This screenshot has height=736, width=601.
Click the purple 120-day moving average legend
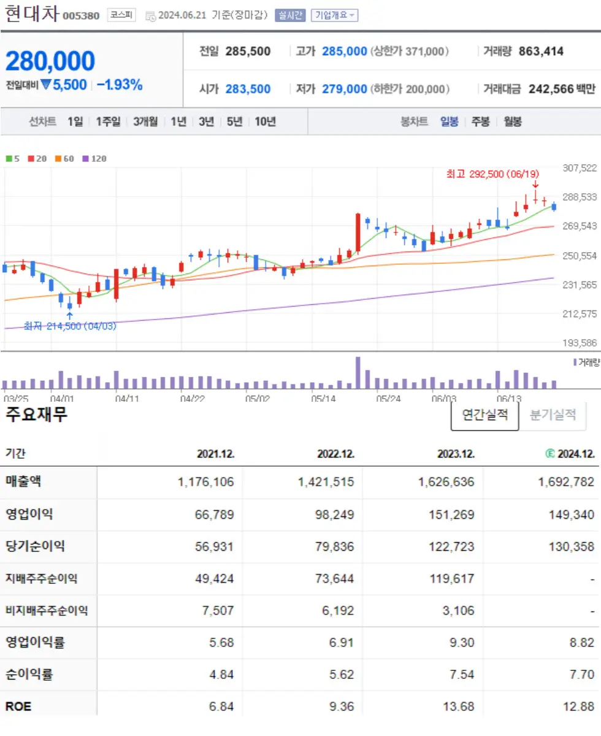pos(94,158)
